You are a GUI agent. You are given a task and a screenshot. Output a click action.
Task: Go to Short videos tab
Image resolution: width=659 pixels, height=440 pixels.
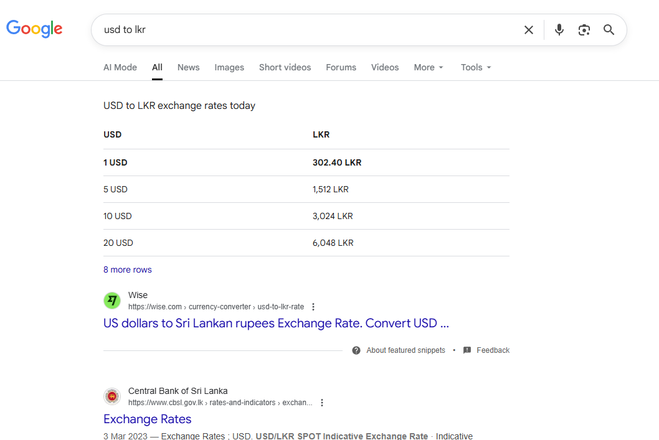click(x=285, y=68)
